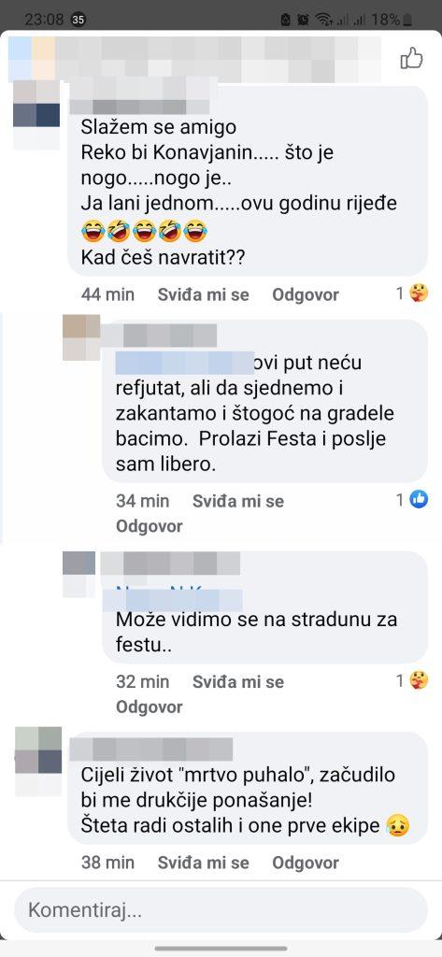This screenshot has width=442, height=957.
Task: Reply to the 'Slažem se amigo' comment
Action: pos(306,294)
